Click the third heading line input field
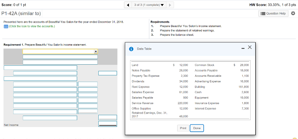Image resolution: width=298 pixels, height=139 pixels. click(x=60, y=62)
